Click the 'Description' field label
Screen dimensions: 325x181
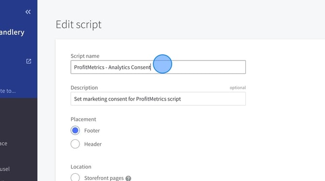(84, 88)
